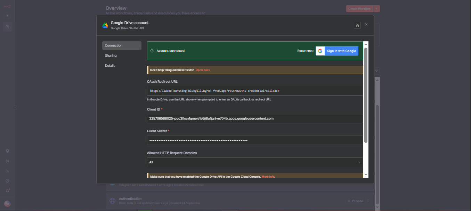The image size is (471, 211).
Task: Open the WF user avatar menu
Action: click(x=7, y=203)
